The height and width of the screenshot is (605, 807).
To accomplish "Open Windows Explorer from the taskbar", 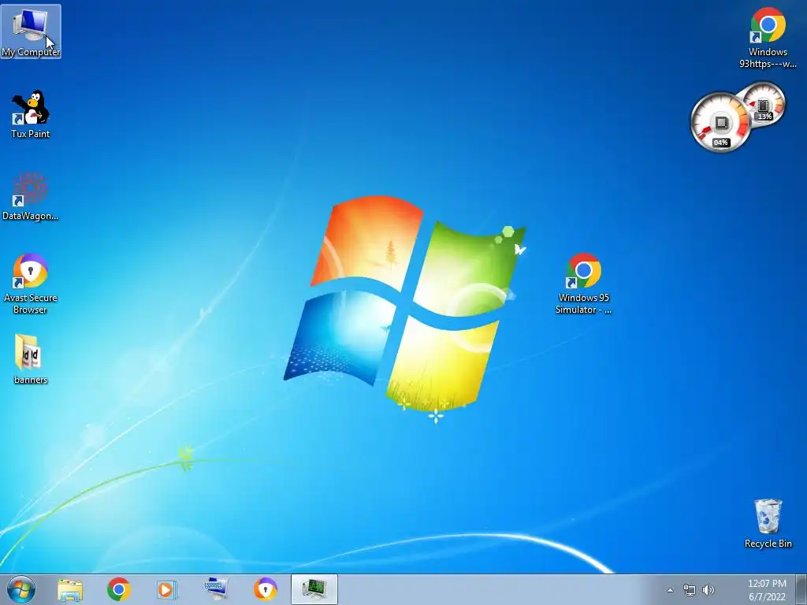I will [70, 589].
